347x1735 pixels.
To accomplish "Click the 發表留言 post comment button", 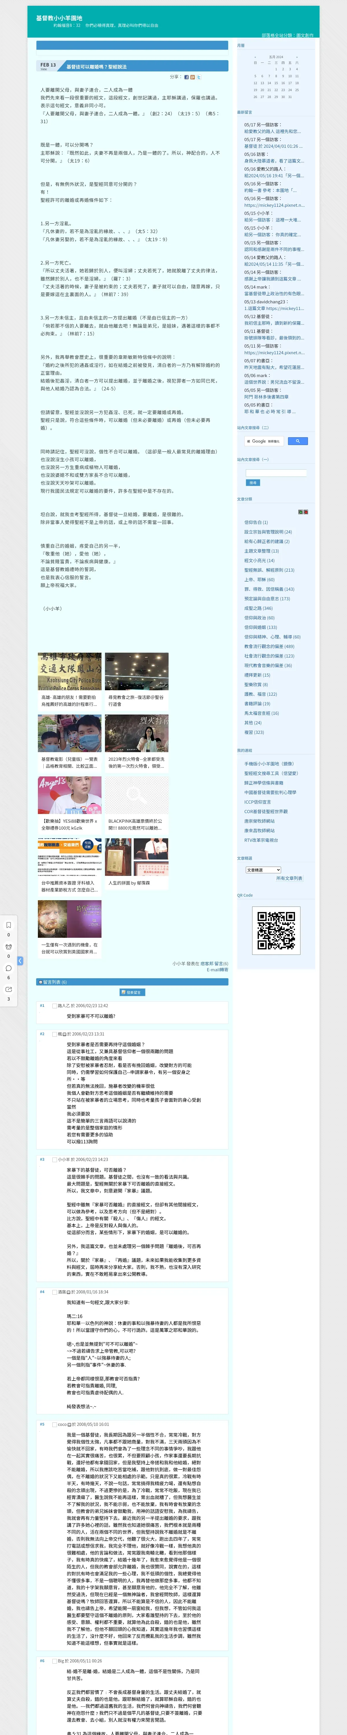I will [132, 992].
